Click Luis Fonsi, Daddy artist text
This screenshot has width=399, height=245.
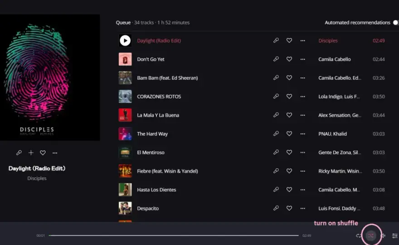click(339, 208)
